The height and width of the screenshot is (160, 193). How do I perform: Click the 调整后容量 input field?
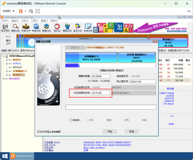point(101,76)
